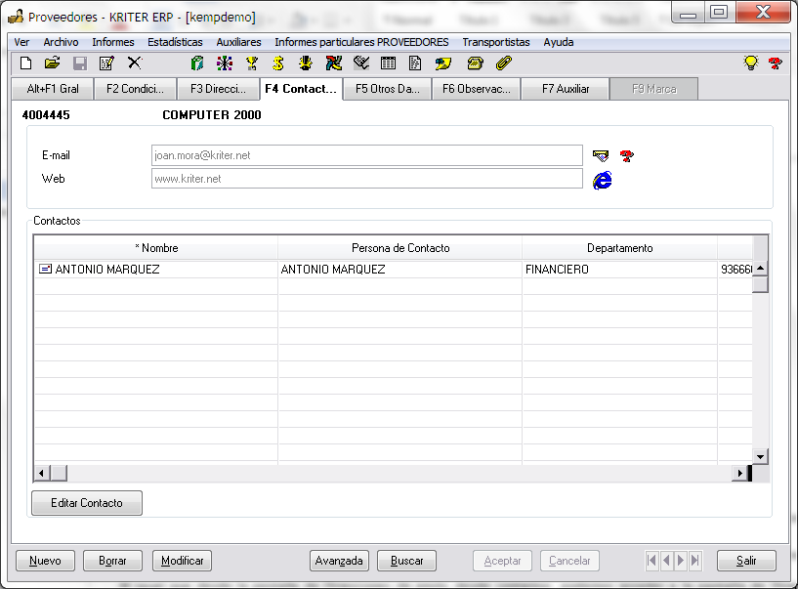Go to the previous record navigation arrow
Screen dimensions: 798x589
pyautogui.click(x=666, y=561)
